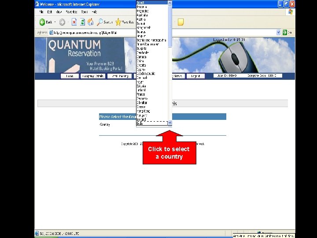Click the country list scrollbar thumb
This screenshot has width=317, height=238.
[x=170, y=26]
